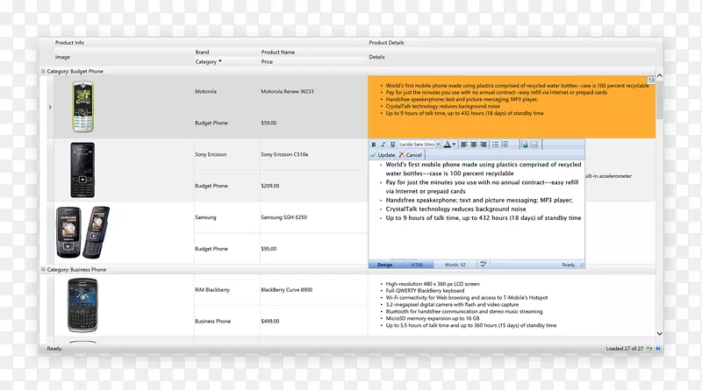Switch to the Design tab
The image size is (702, 390).
384,264
